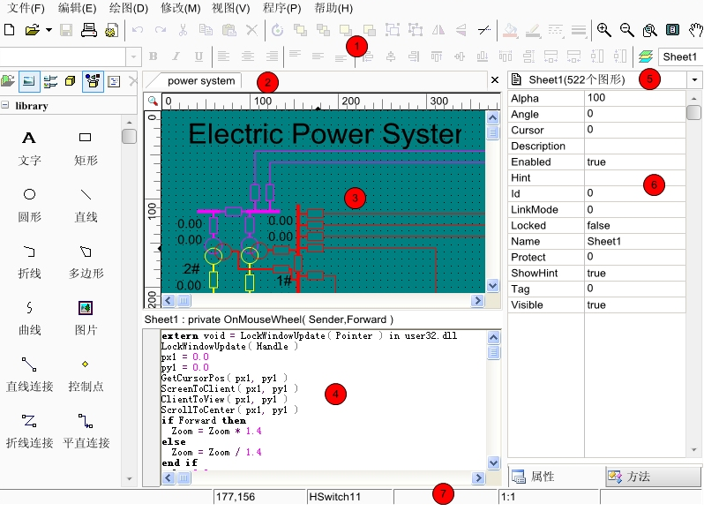Open the dropdown arrow beside Open folder

pos(49,30)
